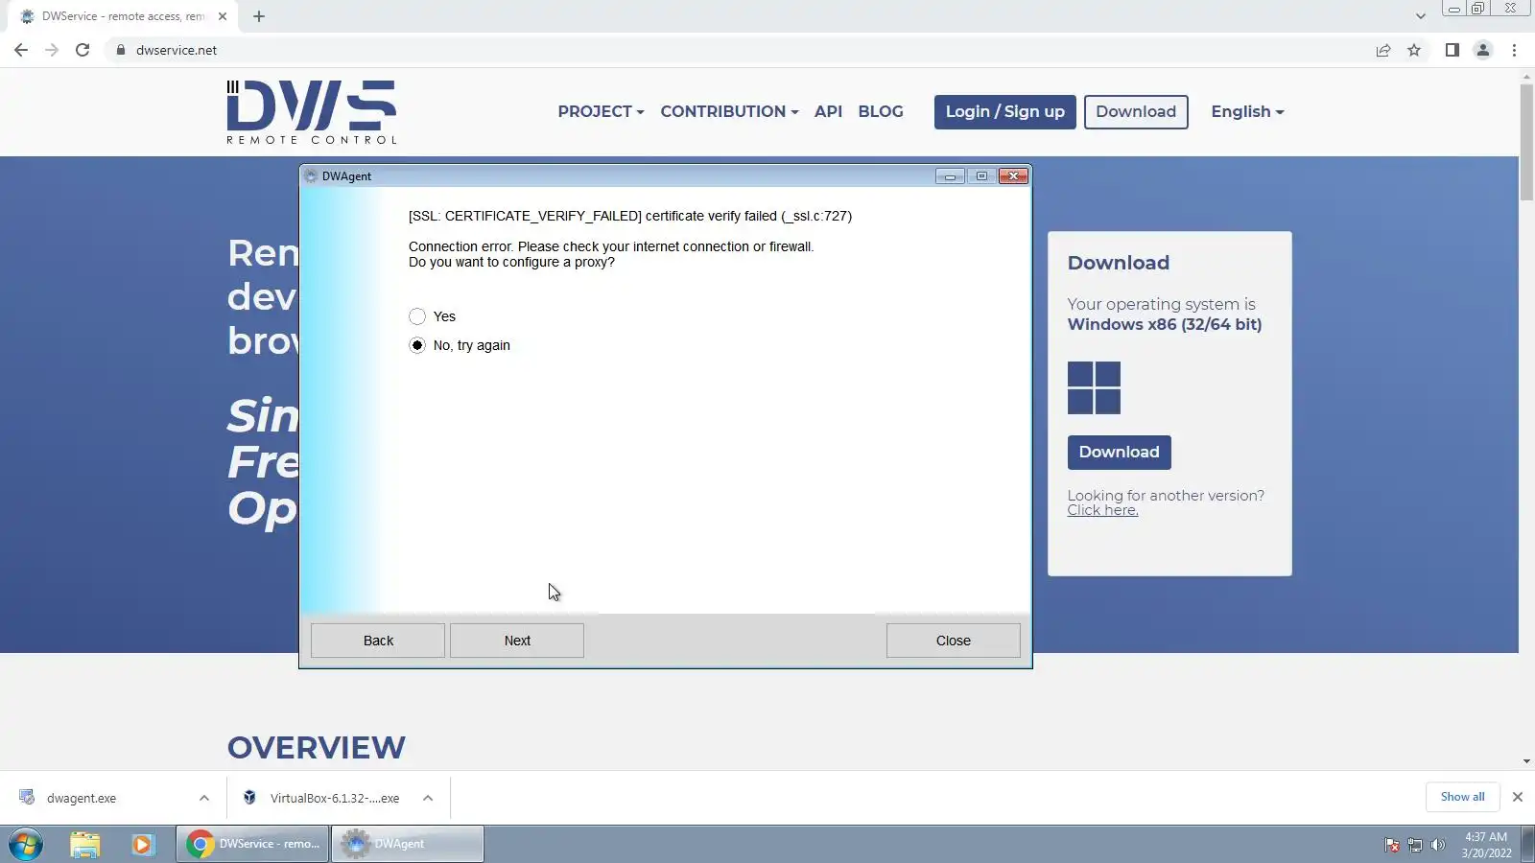Minimize the DWAgent window

click(x=950, y=176)
